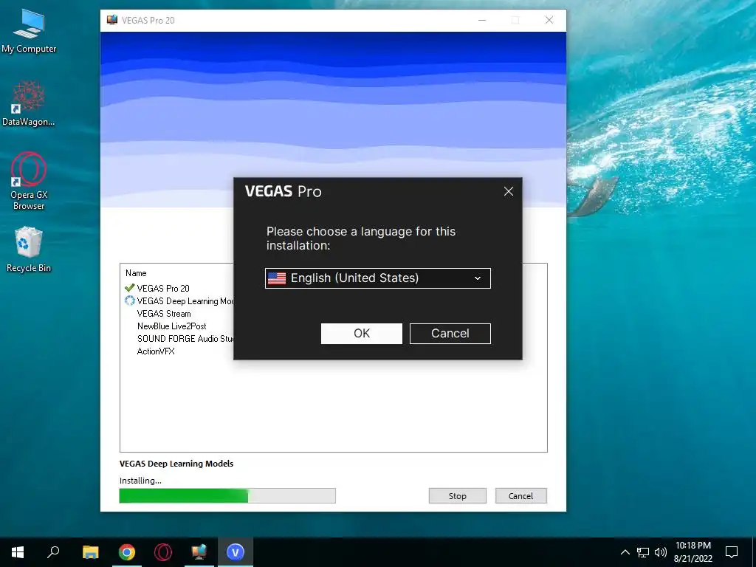Select VEGAS Deep Learning Models row
This screenshot has width=756, height=567.
tap(179, 301)
